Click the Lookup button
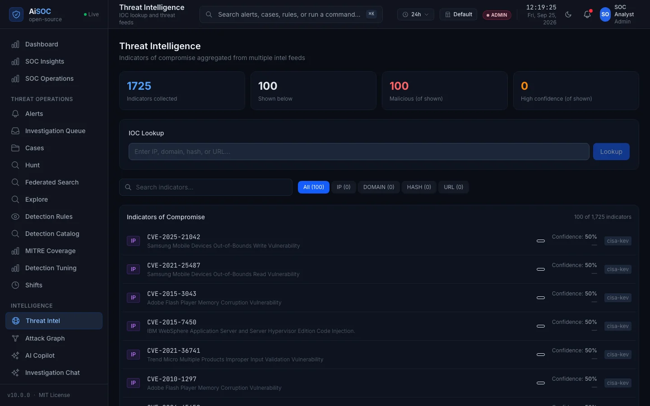 point(611,152)
